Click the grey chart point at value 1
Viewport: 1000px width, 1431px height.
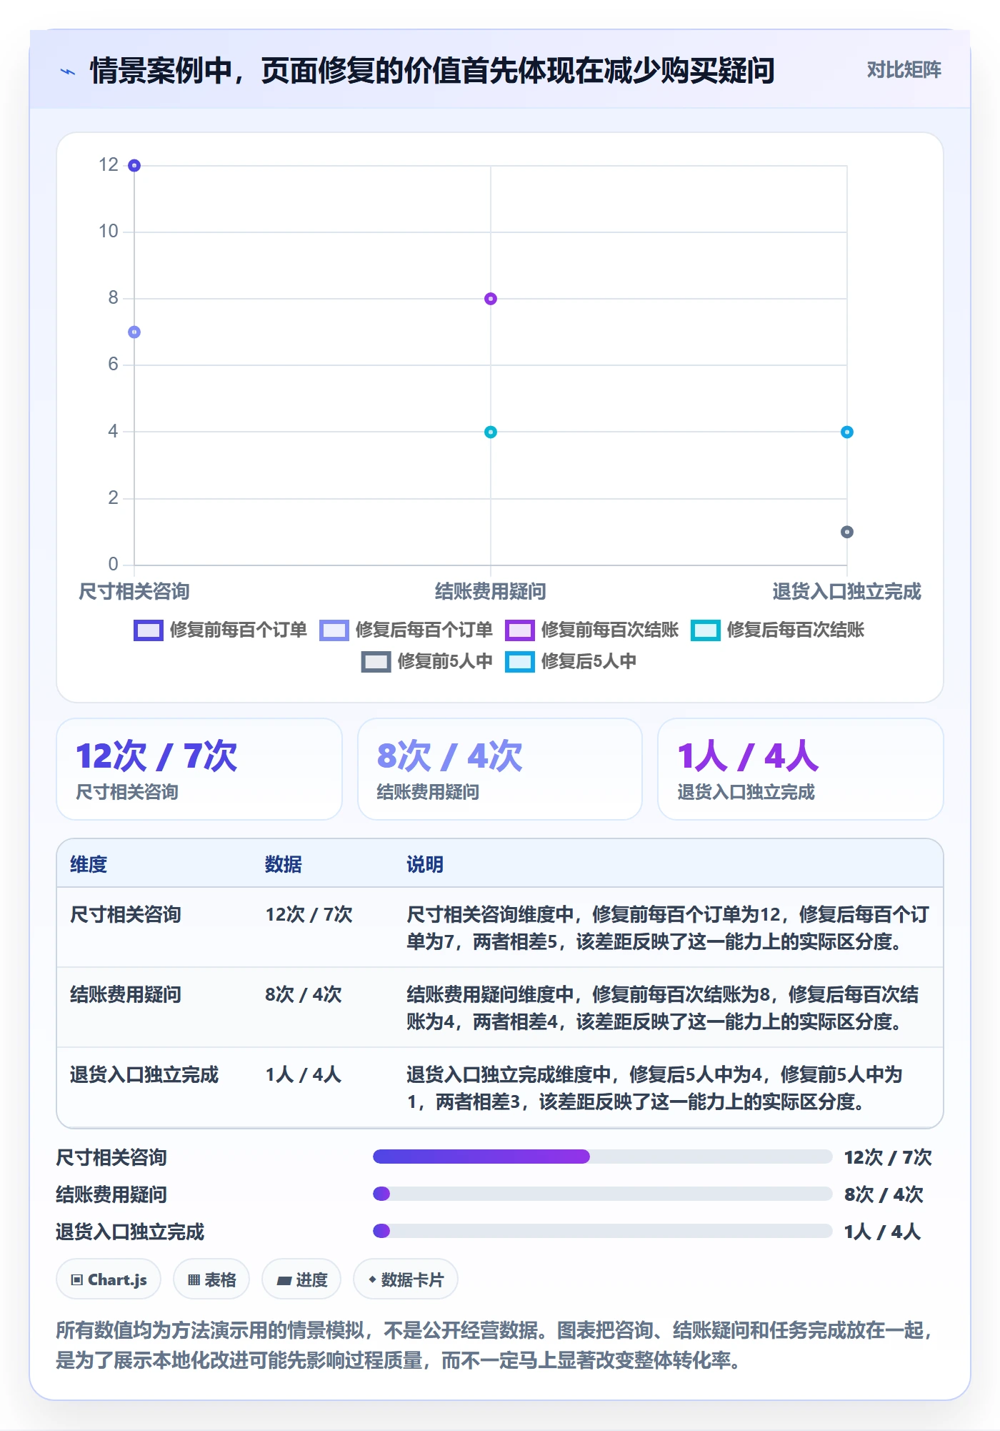tap(847, 533)
